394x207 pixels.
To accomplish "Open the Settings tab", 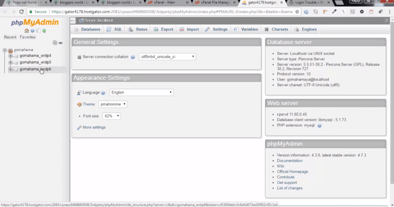I will pos(216,29).
